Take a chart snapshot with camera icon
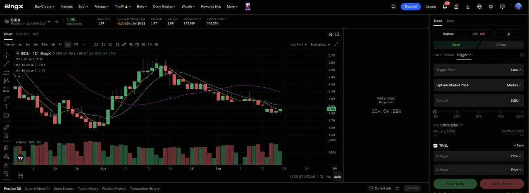 [x=131, y=45]
